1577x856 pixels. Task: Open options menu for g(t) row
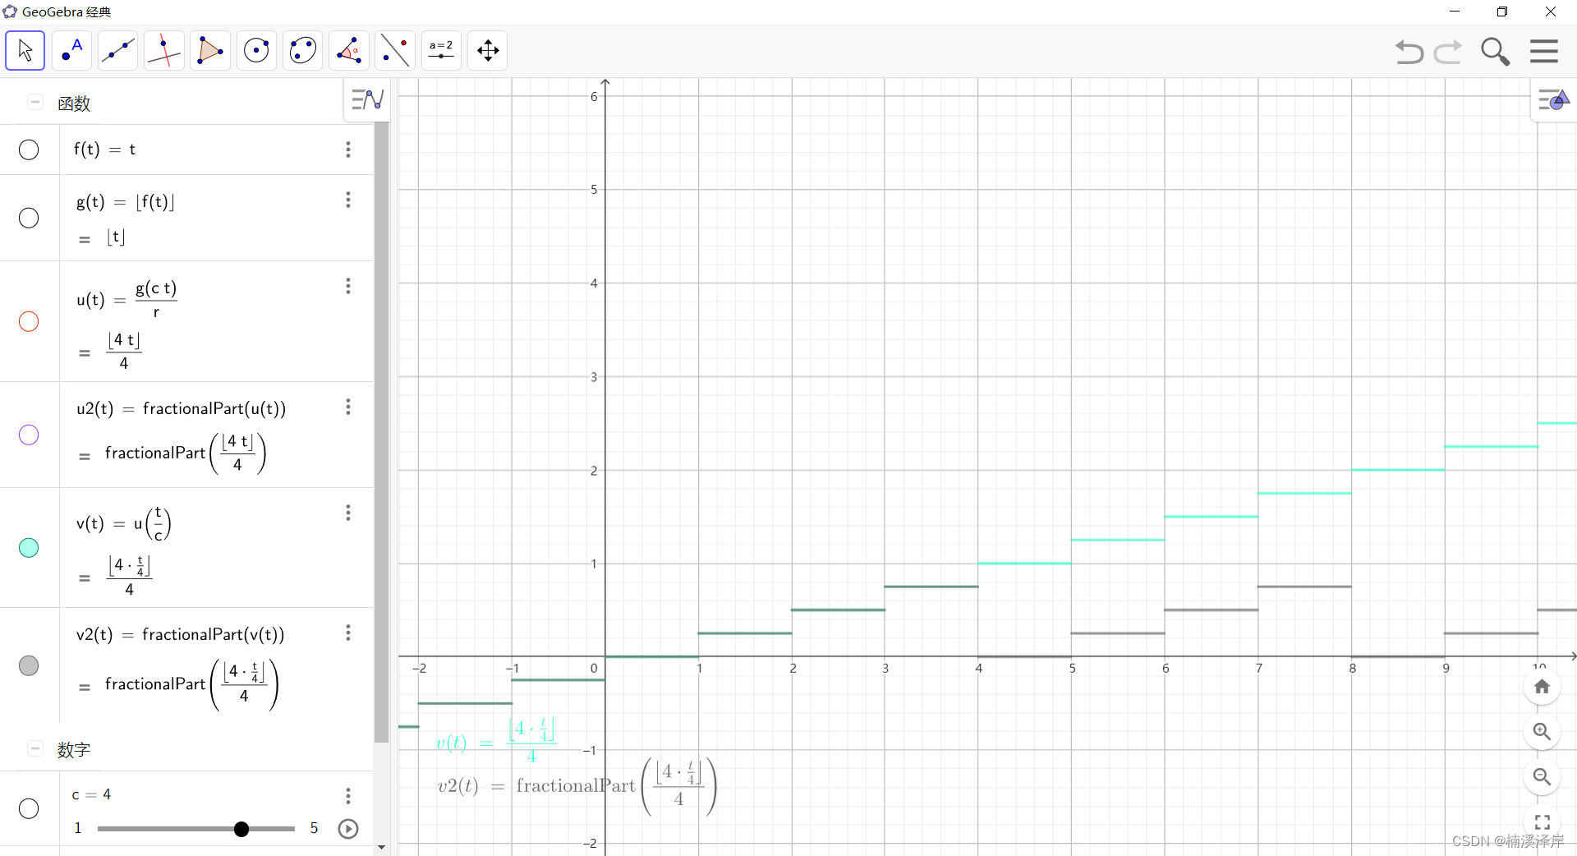pyautogui.click(x=348, y=200)
